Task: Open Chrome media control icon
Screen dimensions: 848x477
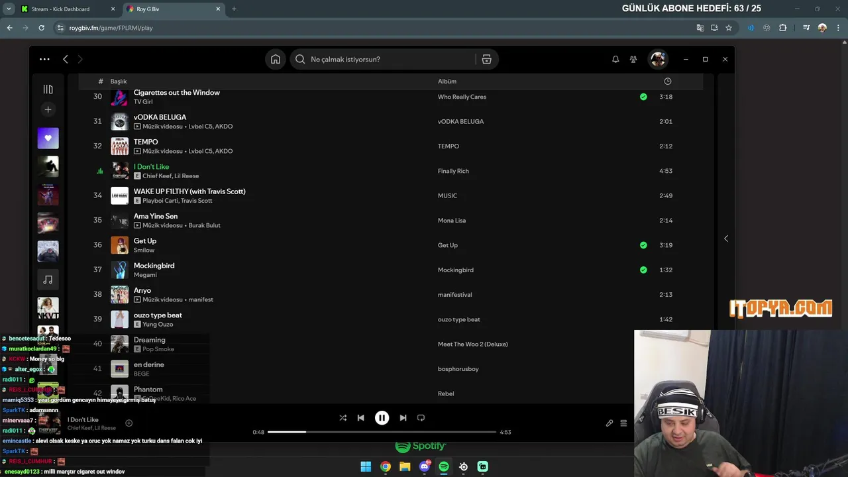Action: tap(806, 28)
